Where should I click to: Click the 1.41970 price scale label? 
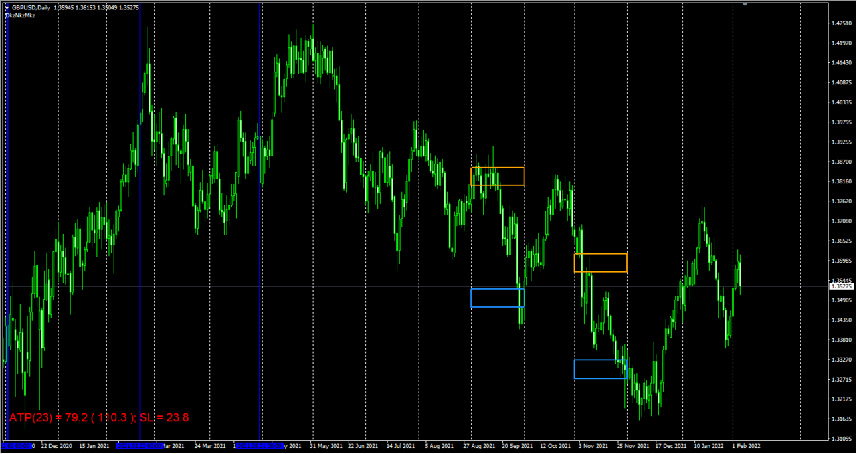pyautogui.click(x=842, y=43)
